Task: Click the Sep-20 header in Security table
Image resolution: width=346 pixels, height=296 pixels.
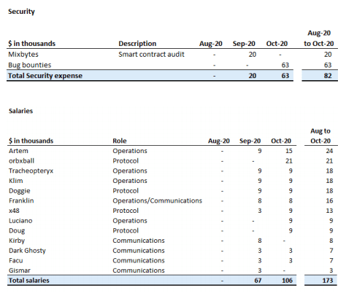Action: [244, 44]
